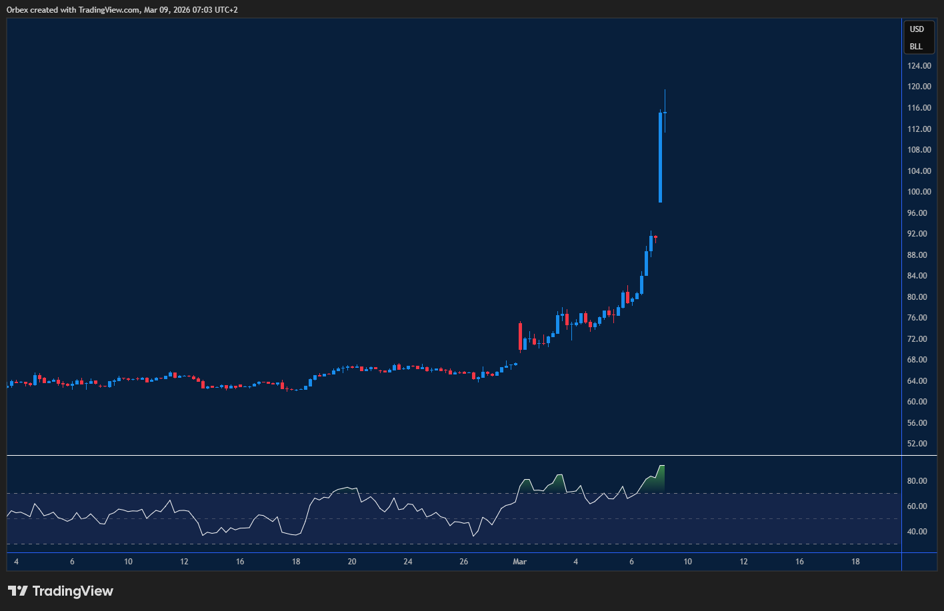Click the 60.00 label on the RSI scale
This screenshot has width=944, height=611.
[917, 506]
